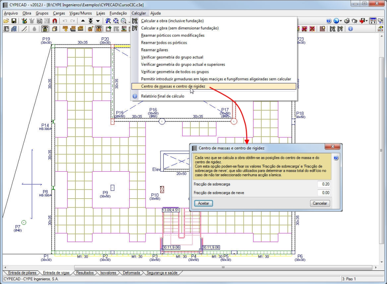The image size is (387, 284).
Task: Edit the 'Fracção de sobrecarga de neve' field
Action: 324,193
